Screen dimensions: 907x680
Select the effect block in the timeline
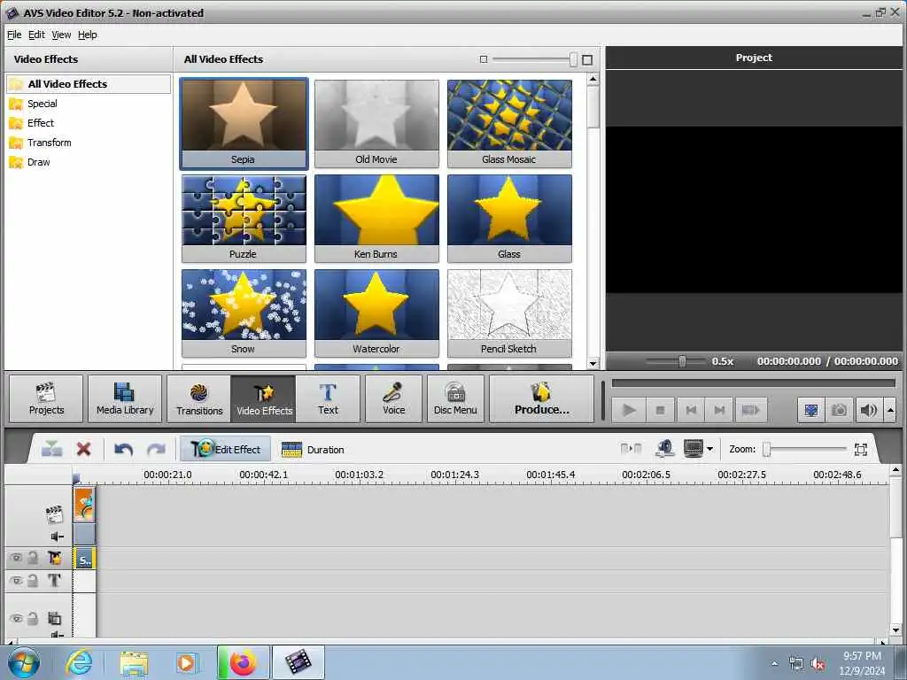(84, 560)
